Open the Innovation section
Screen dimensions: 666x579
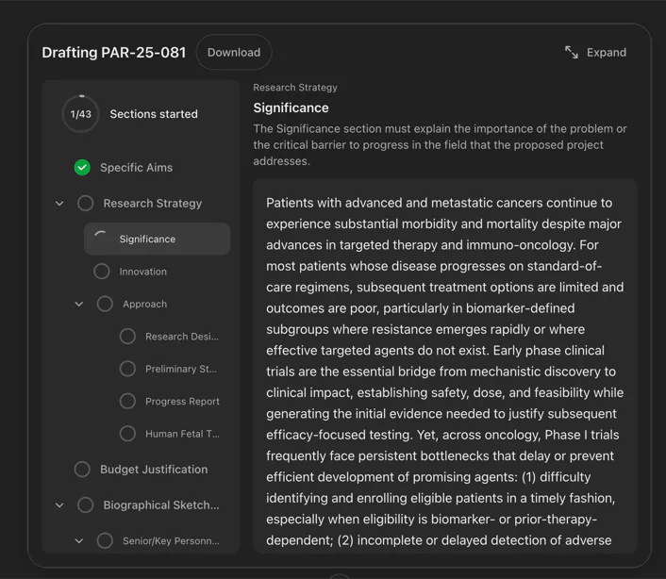[x=142, y=272]
